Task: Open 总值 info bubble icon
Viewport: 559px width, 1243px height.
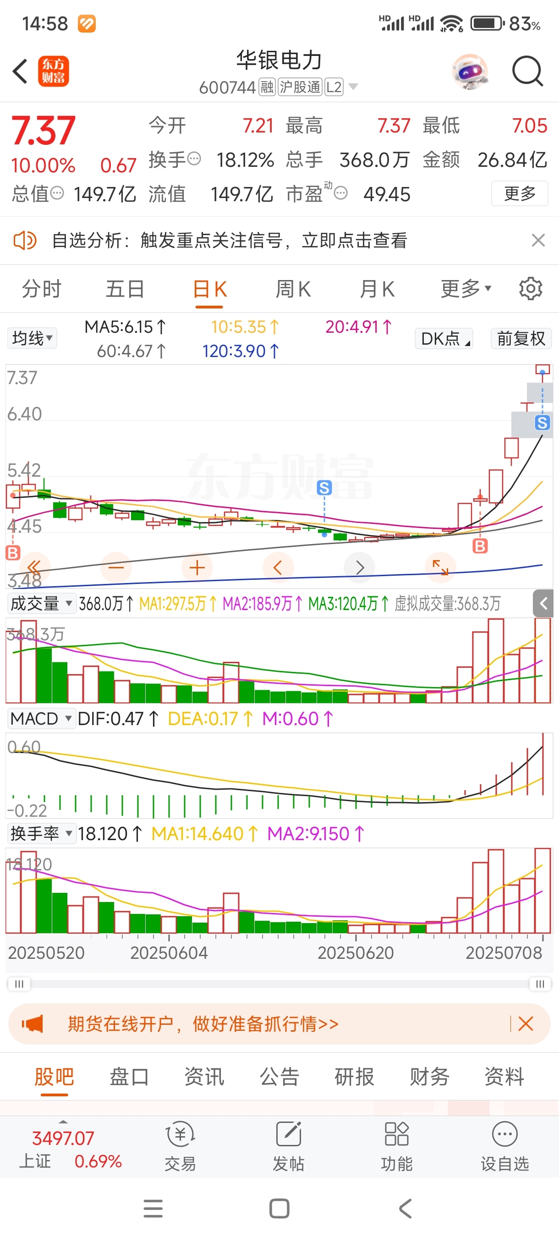Action: pos(57,193)
